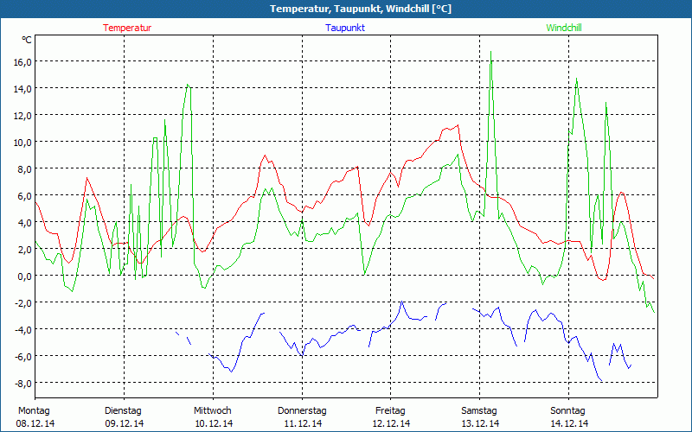Click the Freitag day label
This screenshot has height=432, width=692.
tap(391, 411)
